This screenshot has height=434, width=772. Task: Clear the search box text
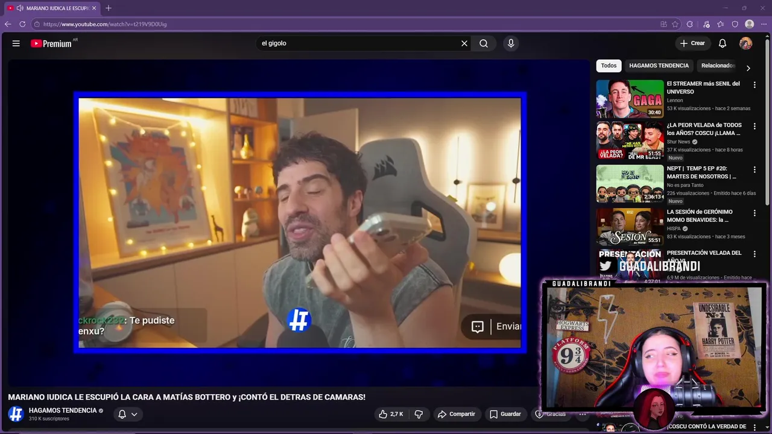(x=464, y=43)
